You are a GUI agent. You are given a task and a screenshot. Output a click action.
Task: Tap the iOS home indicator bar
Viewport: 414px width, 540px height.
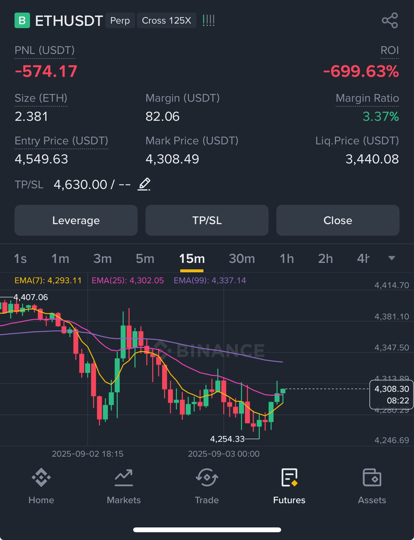(207, 529)
